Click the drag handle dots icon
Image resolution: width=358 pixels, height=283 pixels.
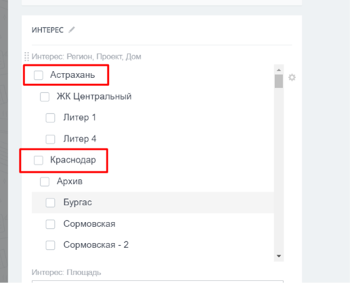(26, 57)
